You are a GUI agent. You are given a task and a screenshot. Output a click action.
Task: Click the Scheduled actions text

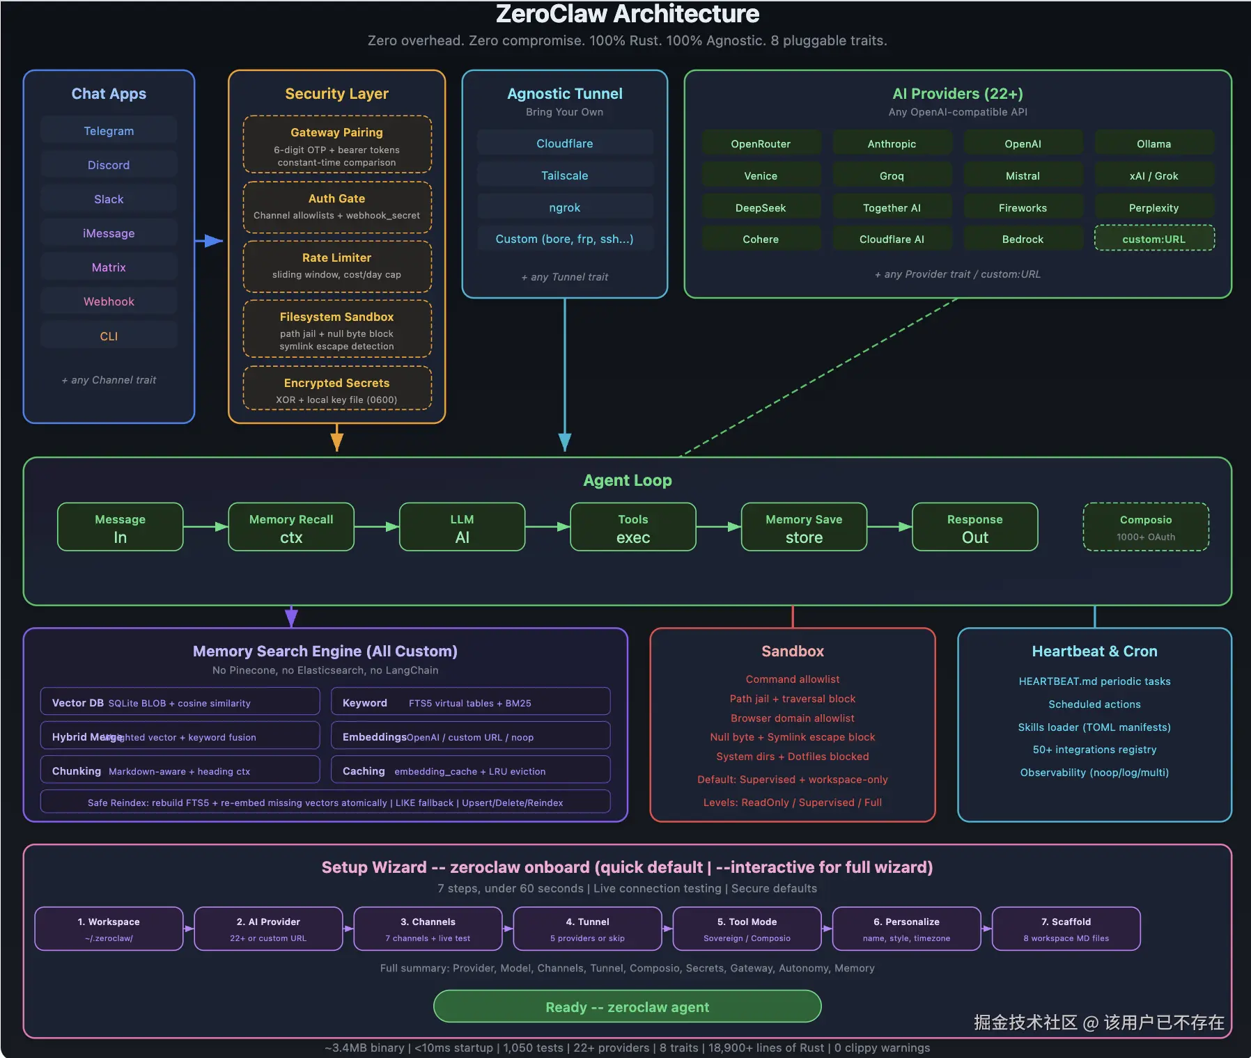(x=1095, y=704)
